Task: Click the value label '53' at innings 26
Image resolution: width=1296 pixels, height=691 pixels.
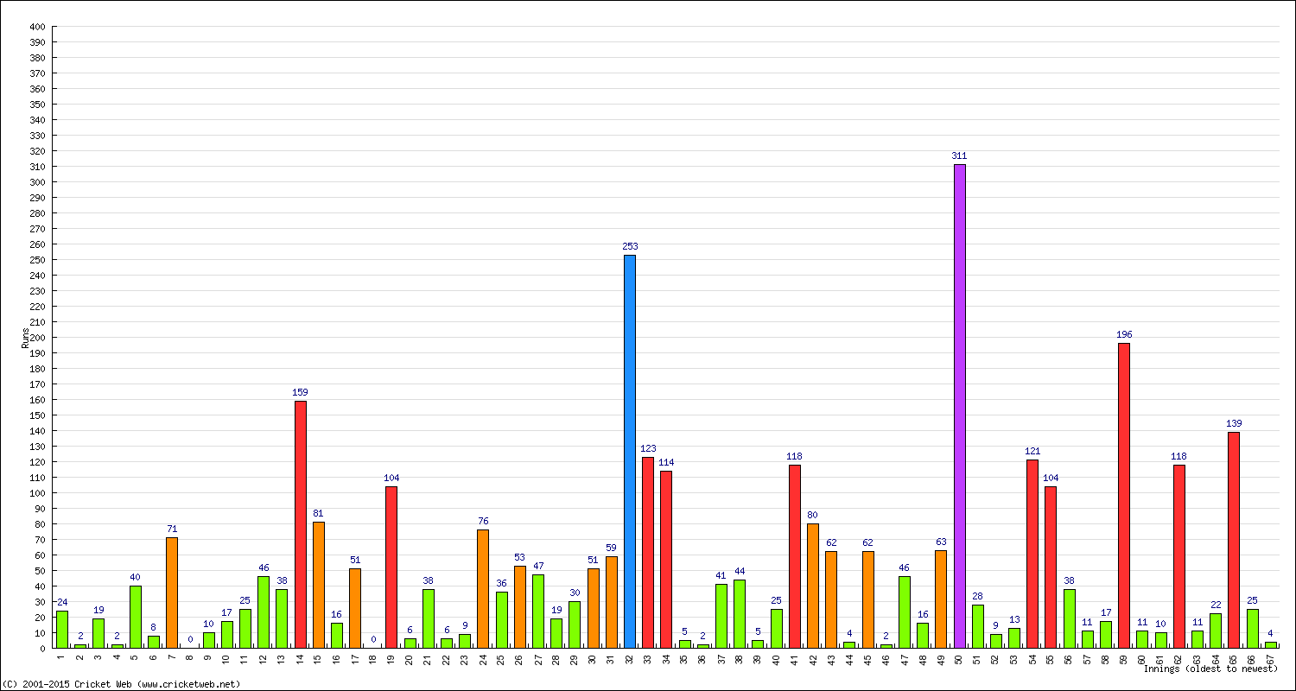Action: point(520,557)
